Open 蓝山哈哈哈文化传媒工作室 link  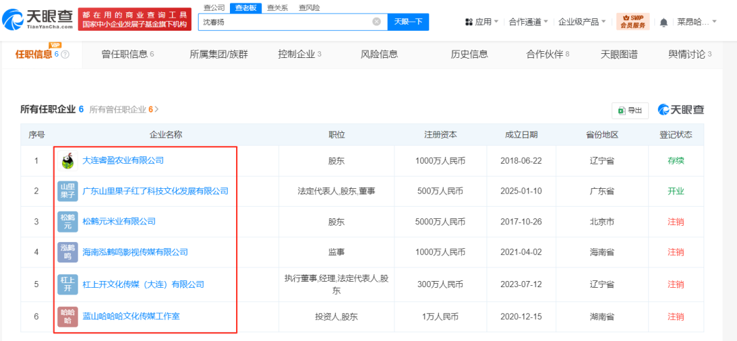click(131, 316)
